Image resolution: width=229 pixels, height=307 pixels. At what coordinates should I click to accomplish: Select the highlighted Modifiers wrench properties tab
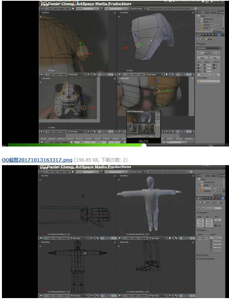pos(219,35)
